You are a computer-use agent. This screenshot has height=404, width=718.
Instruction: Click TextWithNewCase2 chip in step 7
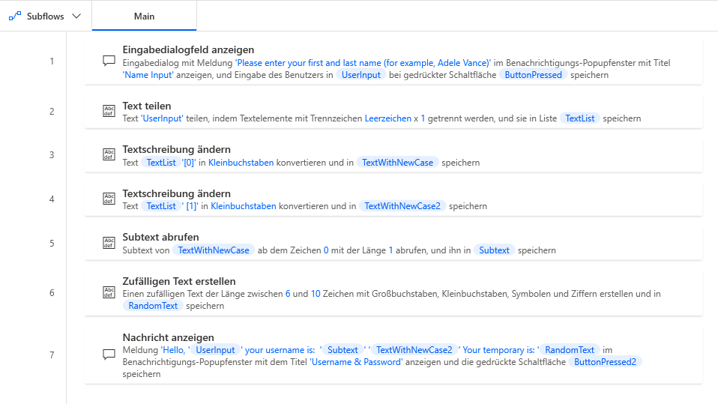(x=414, y=349)
